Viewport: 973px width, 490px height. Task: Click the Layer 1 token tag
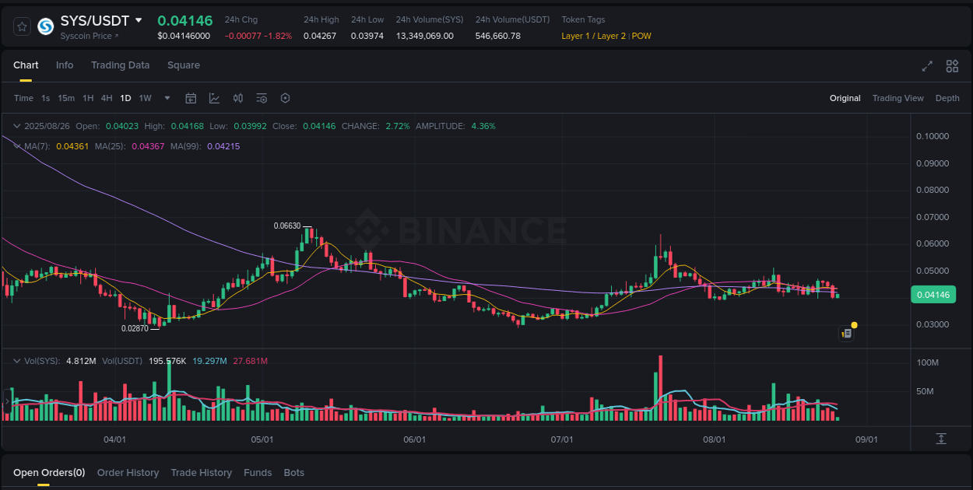576,36
